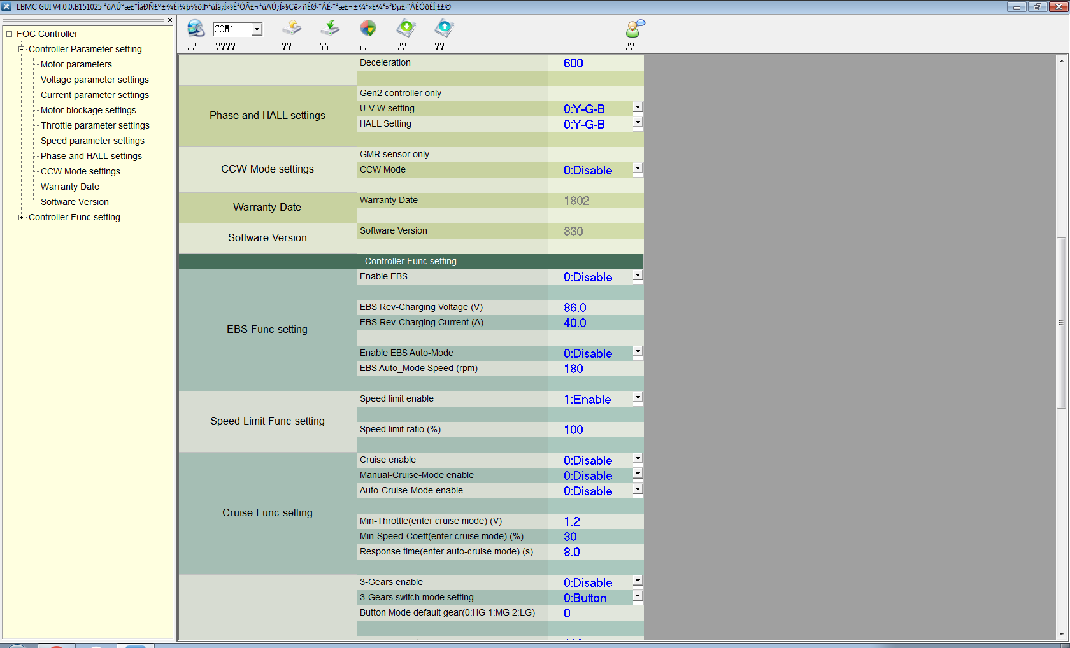
Task: Click the globe connection icon in the toolbar
Action: pos(196,29)
